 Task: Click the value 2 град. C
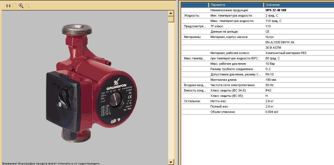pyautogui.click(x=272, y=15)
